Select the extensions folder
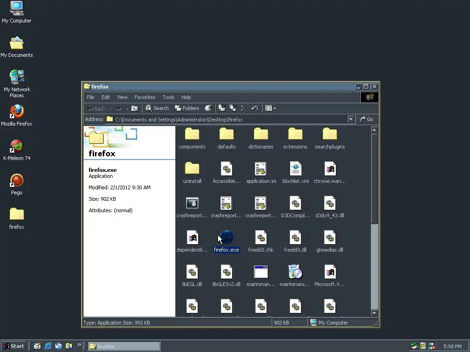The image size is (470, 352). [x=295, y=138]
